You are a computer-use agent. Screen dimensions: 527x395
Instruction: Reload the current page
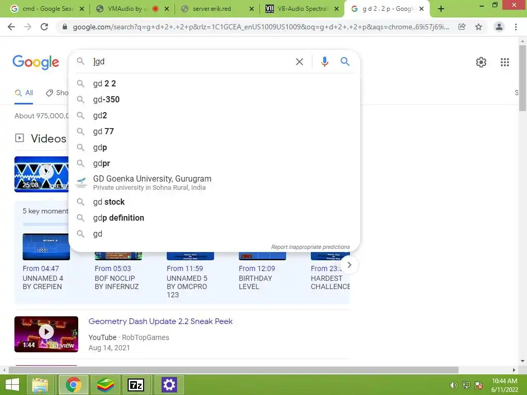click(44, 27)
